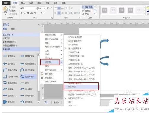Select the Text (文本) tool
Image resolution: width=149 pixels, height=113 pixels.
pos(85,14)
